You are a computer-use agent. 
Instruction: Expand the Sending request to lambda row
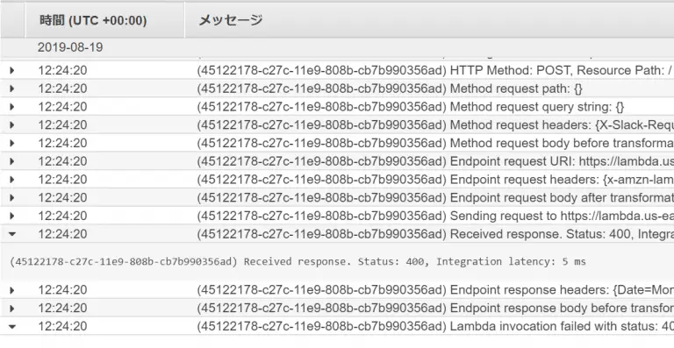tap(12, 216)
